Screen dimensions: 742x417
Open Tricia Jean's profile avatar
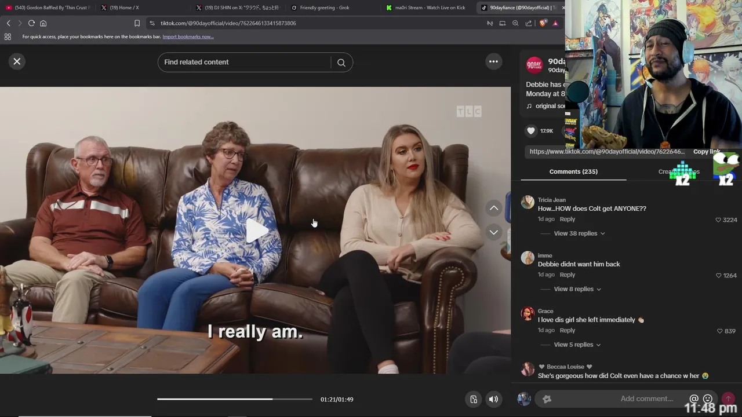tap(528, 202)
